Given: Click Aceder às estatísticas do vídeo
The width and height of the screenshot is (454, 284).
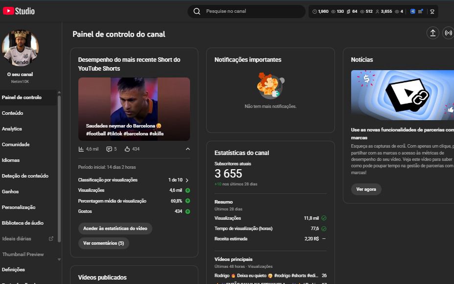Looking at the screenshot, I should pyautogui.click(x=115, y=229).
